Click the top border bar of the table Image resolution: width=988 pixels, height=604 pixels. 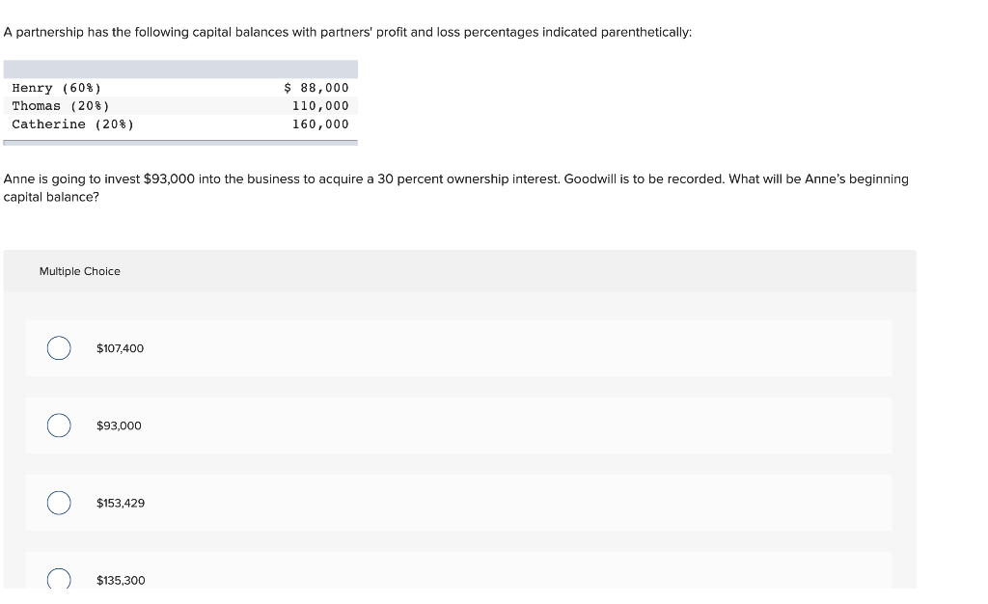tap(180, 69)
